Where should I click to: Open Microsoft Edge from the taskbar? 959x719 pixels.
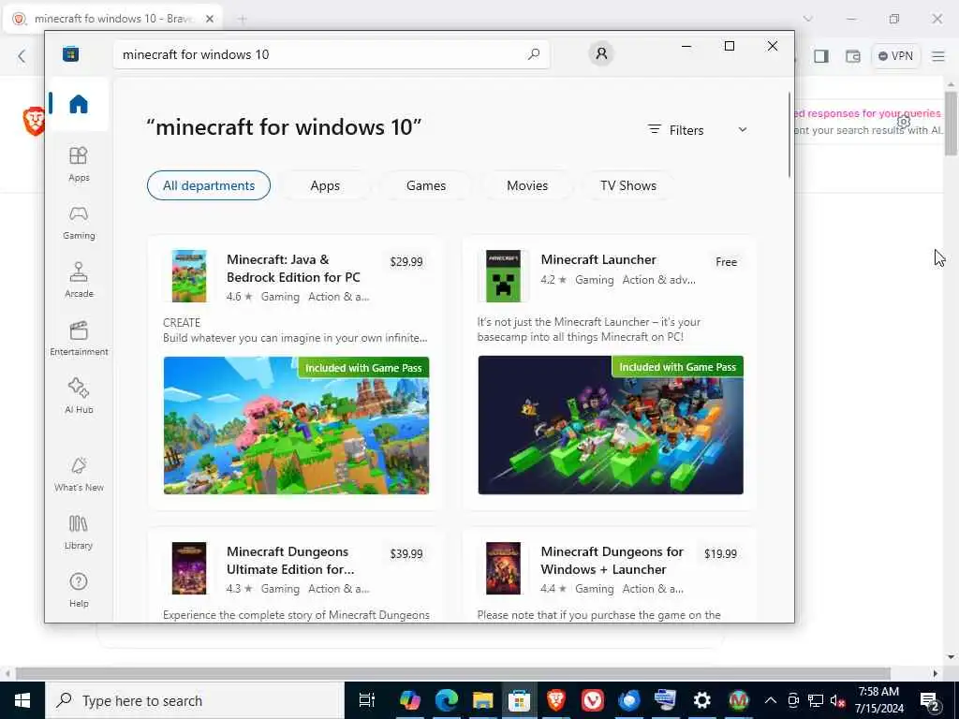tap(447, 700)
